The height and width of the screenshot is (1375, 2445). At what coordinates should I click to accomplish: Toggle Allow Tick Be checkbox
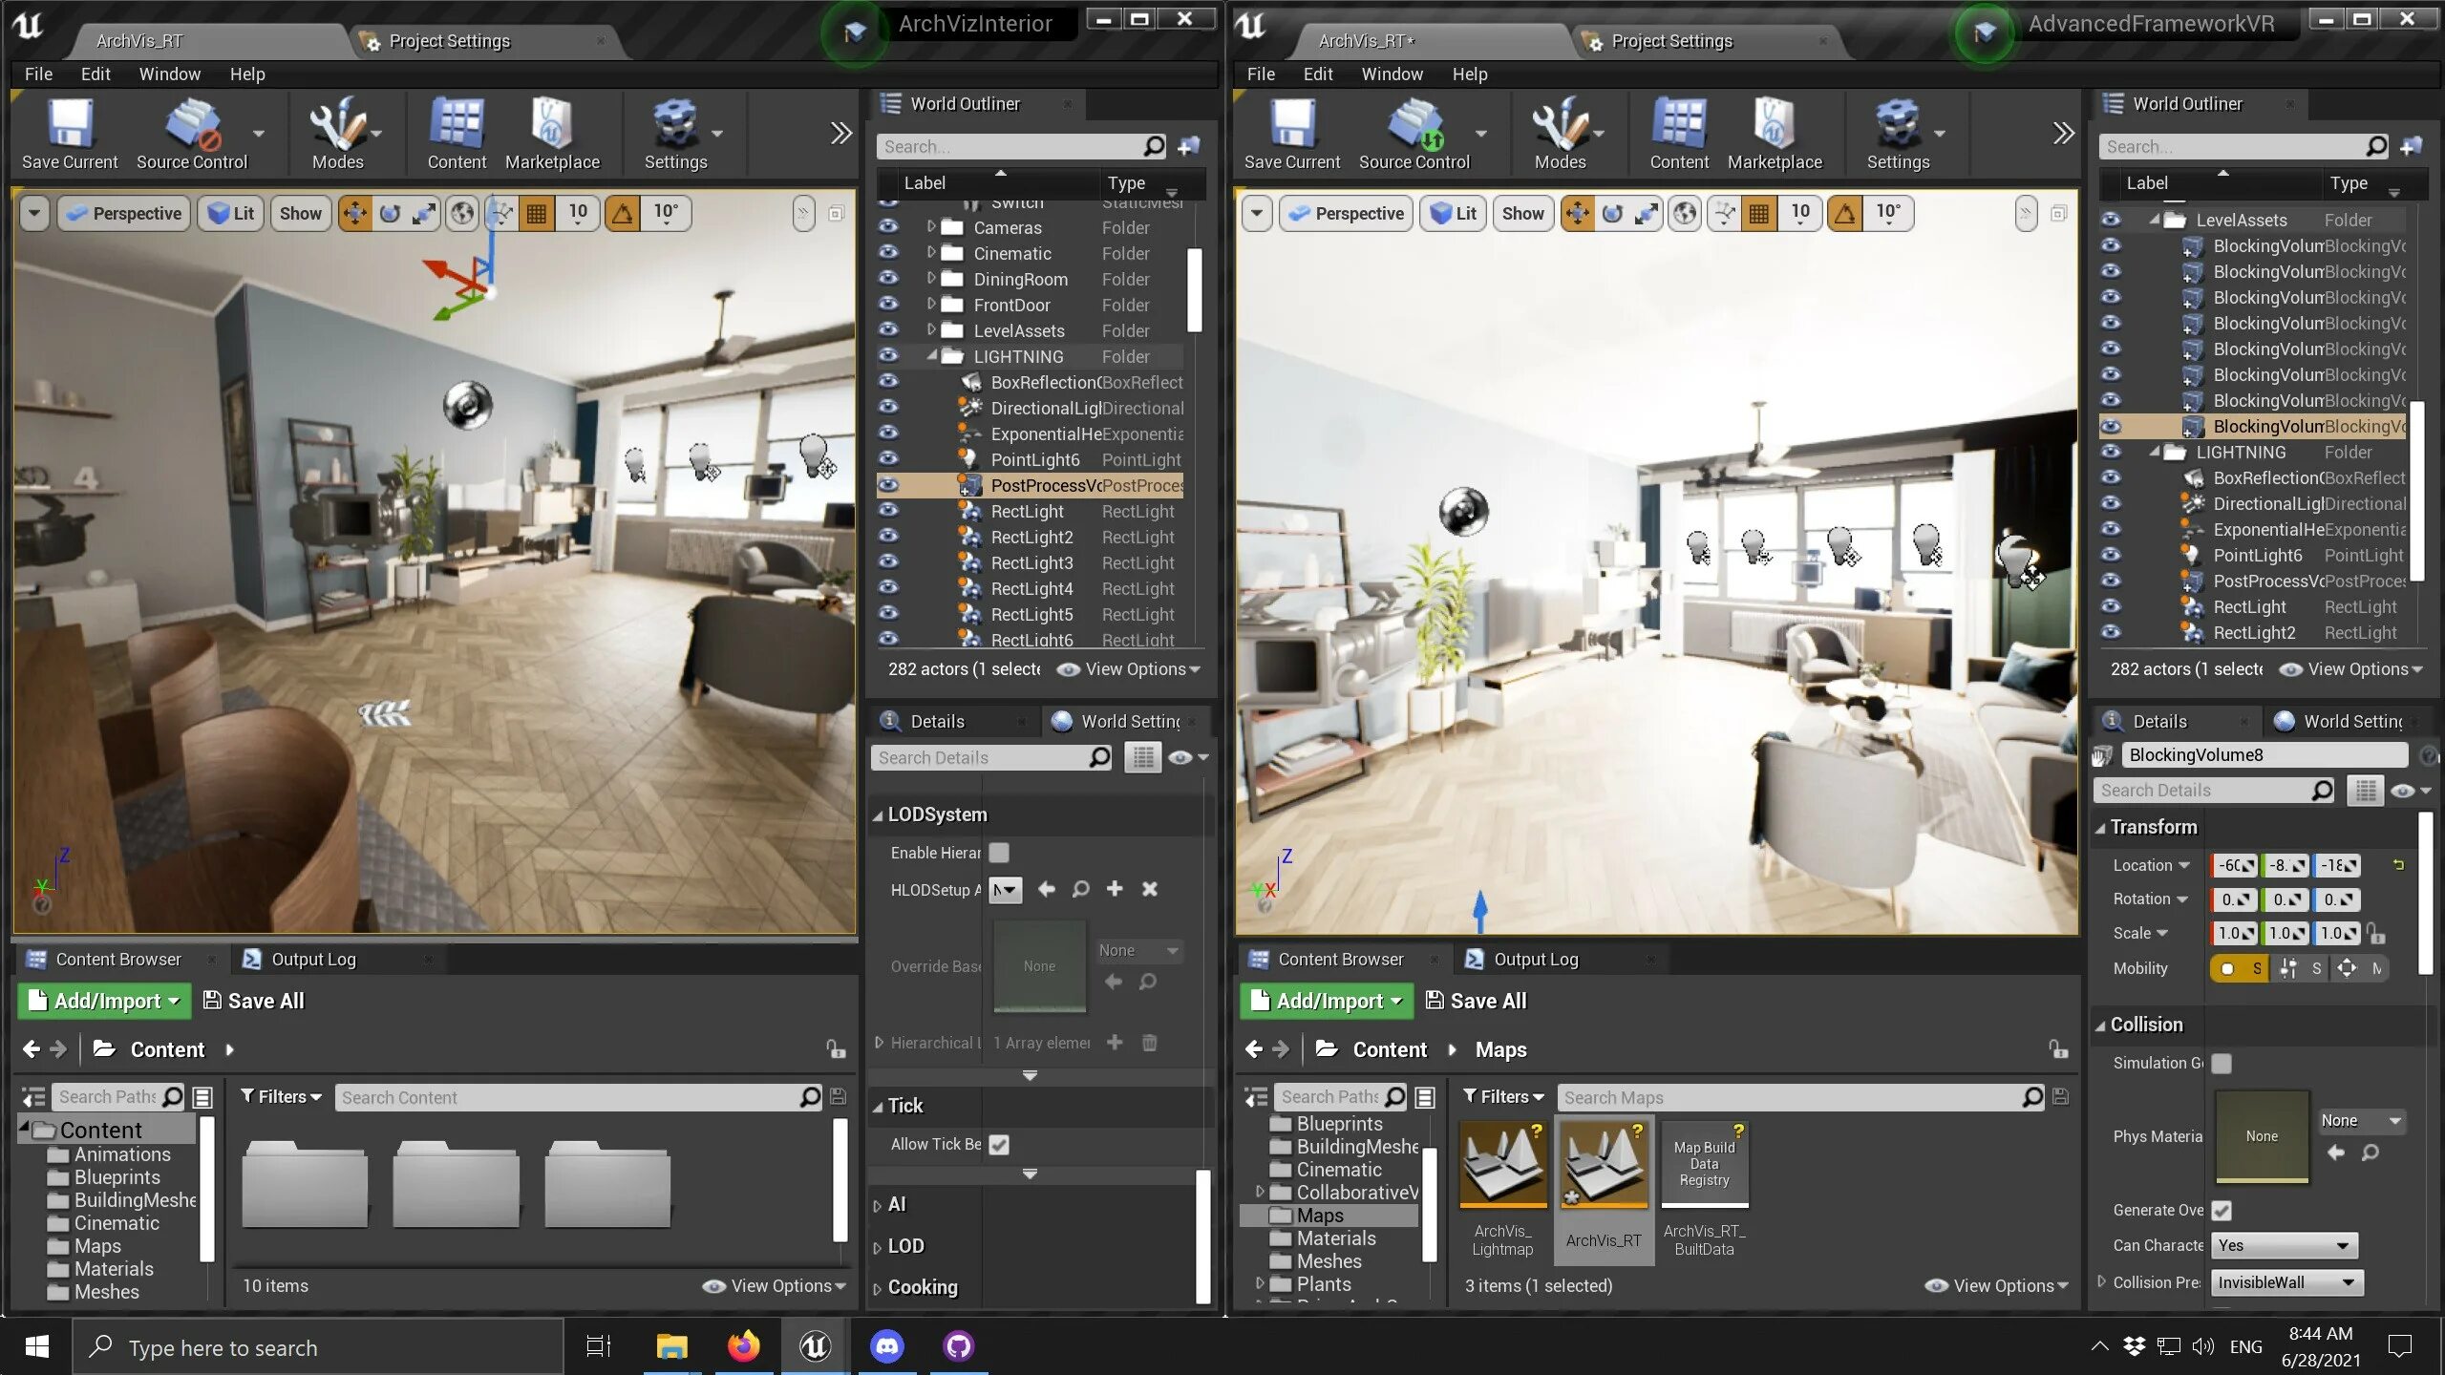(999, 1143)
